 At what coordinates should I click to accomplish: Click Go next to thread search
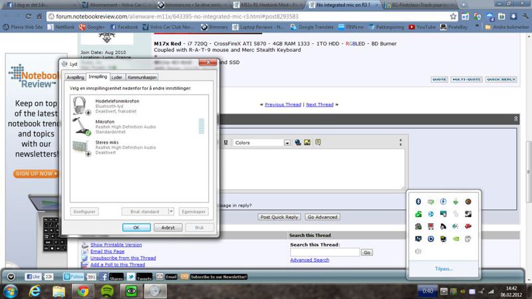tap(367, 252)
